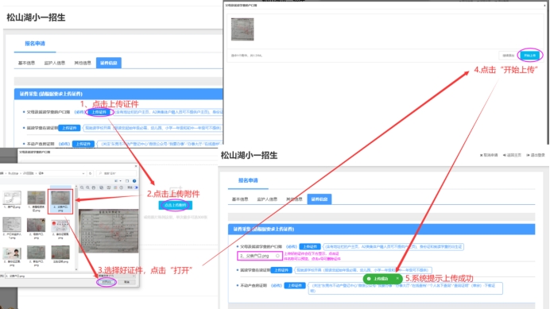Expand the address path dropdown in the file dialog
Viewport: 550px width, 309px height.
pyautogui.click(x=83, y=173)
